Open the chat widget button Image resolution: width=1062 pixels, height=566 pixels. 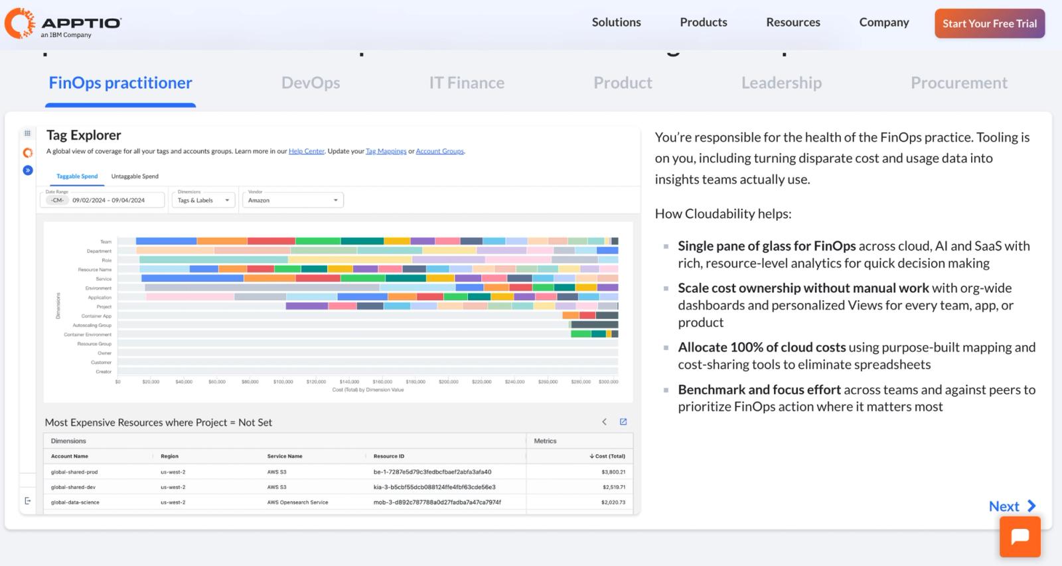[1020, 537]
